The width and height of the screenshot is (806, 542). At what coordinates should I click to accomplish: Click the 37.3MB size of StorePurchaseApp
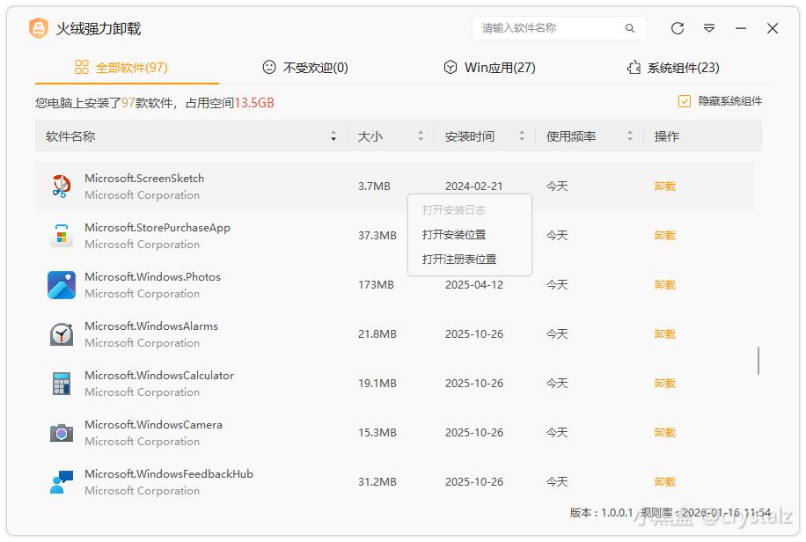pos(377,236)
